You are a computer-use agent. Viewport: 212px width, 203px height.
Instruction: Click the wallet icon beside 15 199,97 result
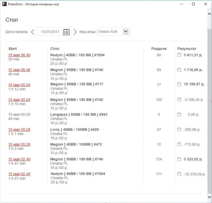[x=179, y=85]
